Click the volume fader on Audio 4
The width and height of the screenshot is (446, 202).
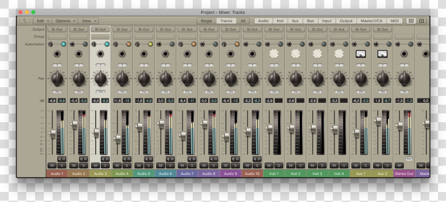pos(118,139)
